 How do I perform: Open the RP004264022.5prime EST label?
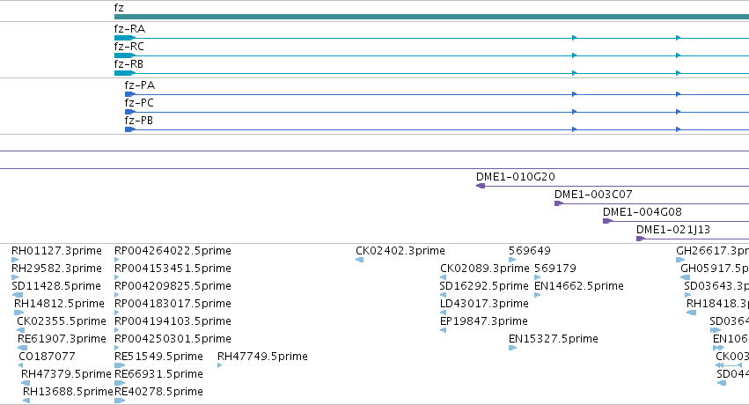173,251
